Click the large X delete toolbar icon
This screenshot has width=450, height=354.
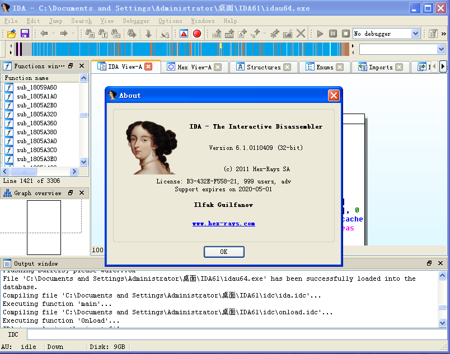[x=301, y=34]
